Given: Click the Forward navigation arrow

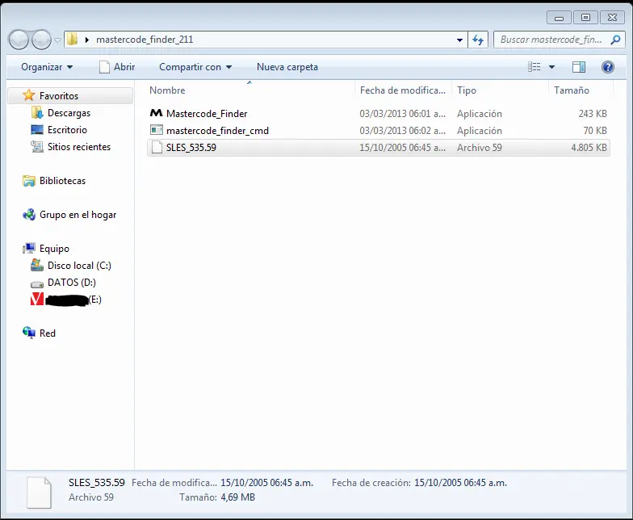Looking at the screenshot, I should (x=41, y=40).
